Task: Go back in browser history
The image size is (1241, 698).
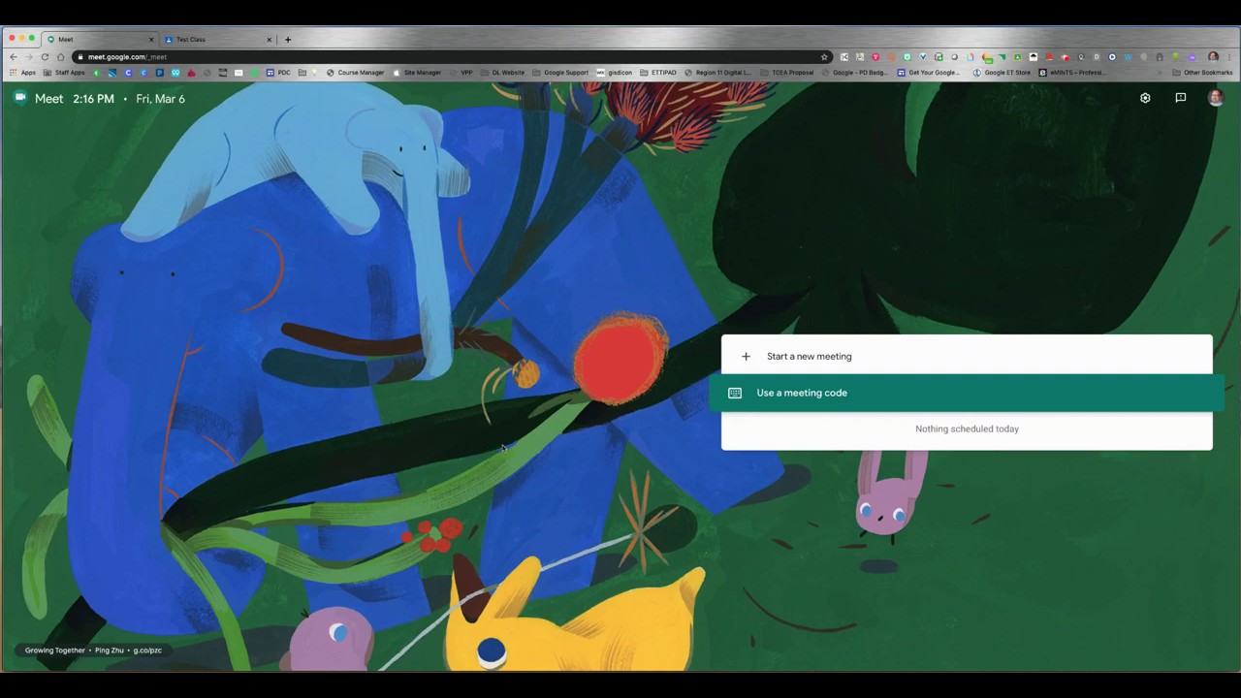Action: click(14, 57)
